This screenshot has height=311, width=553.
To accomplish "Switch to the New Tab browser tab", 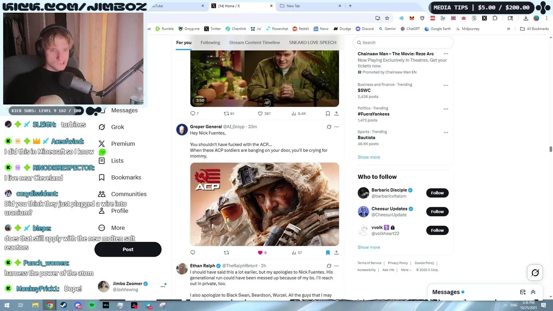I will (x=310, y=6).
